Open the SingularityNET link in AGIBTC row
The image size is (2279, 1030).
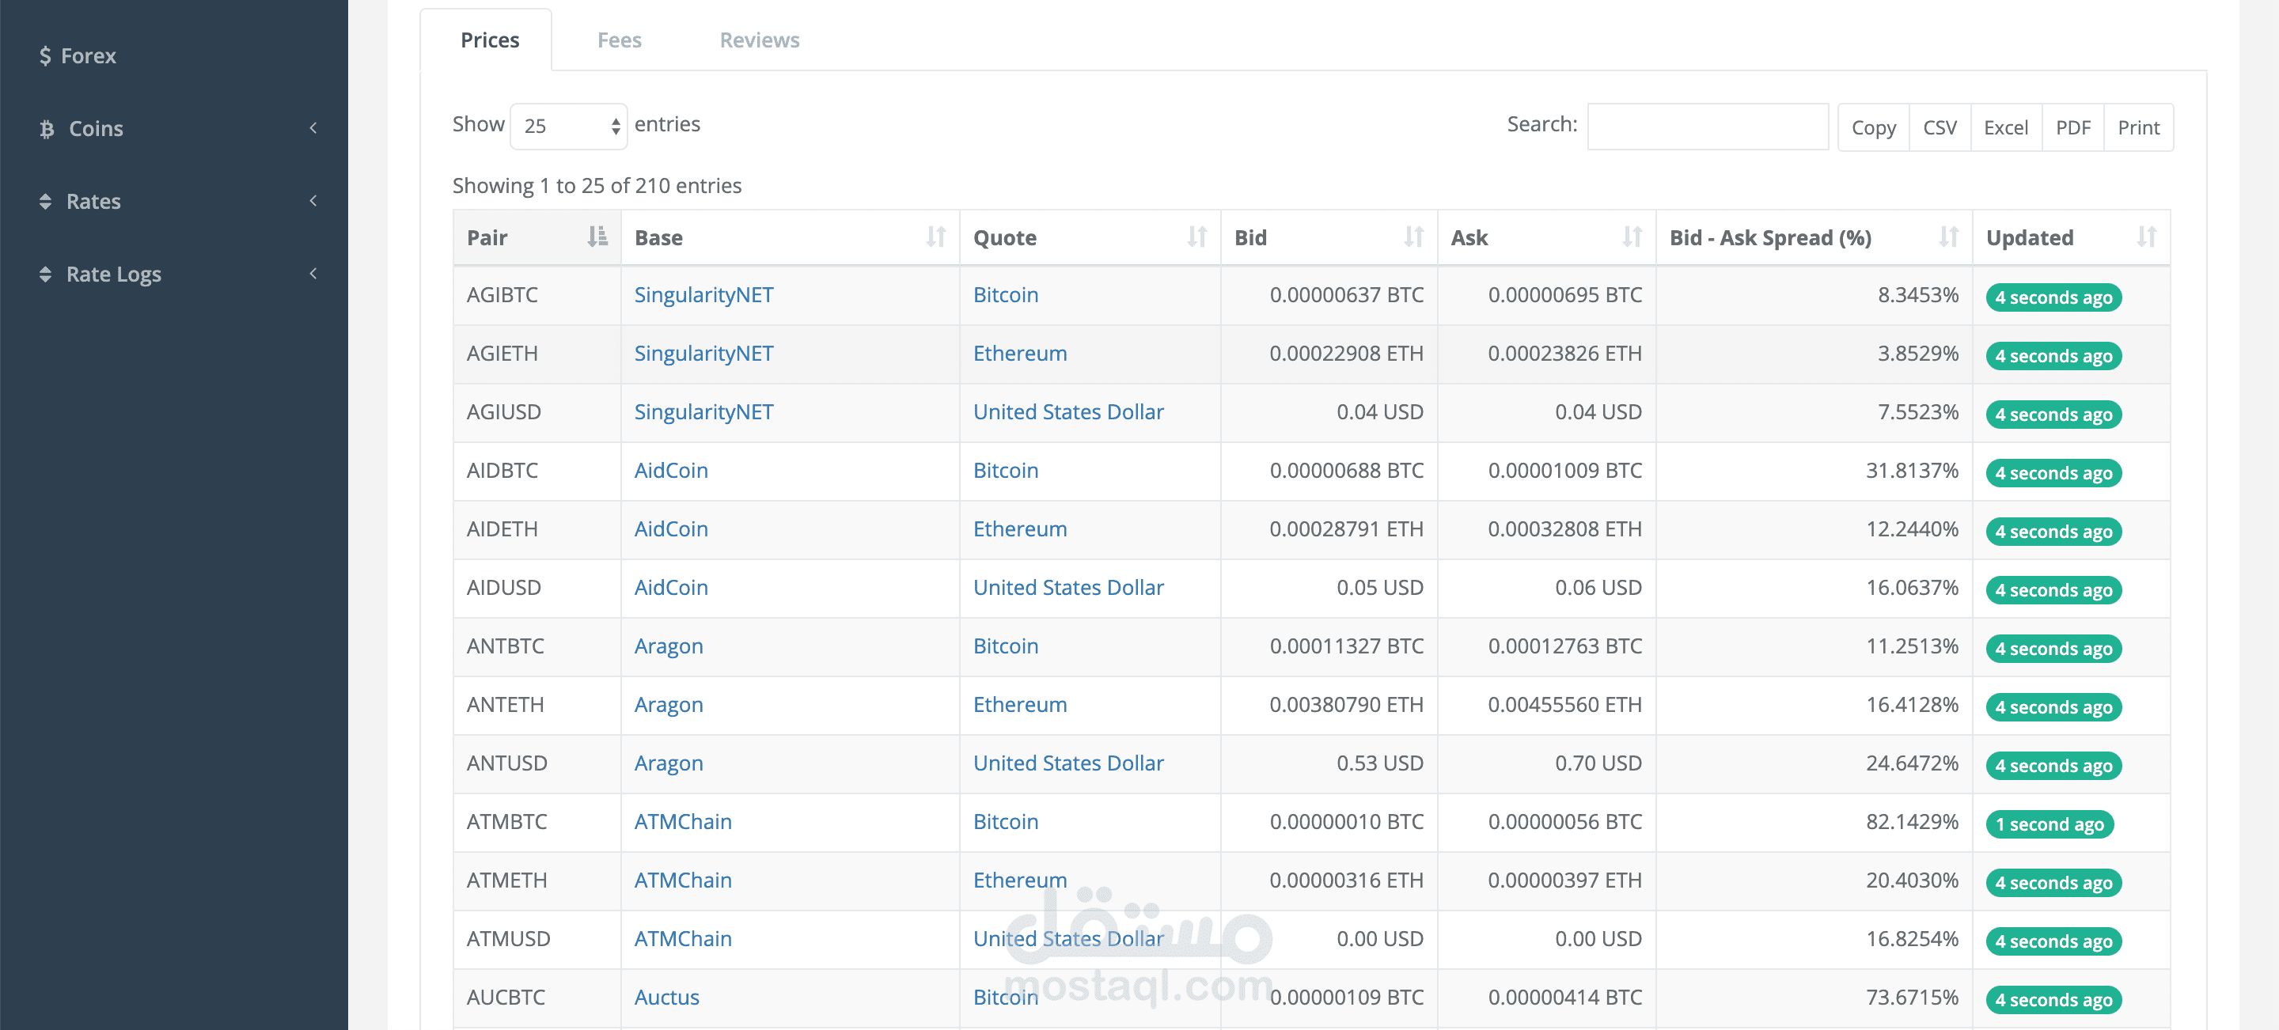703,294
